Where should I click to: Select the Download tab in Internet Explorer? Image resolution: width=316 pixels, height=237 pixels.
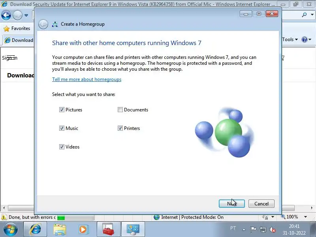click(x=19, y=40)
